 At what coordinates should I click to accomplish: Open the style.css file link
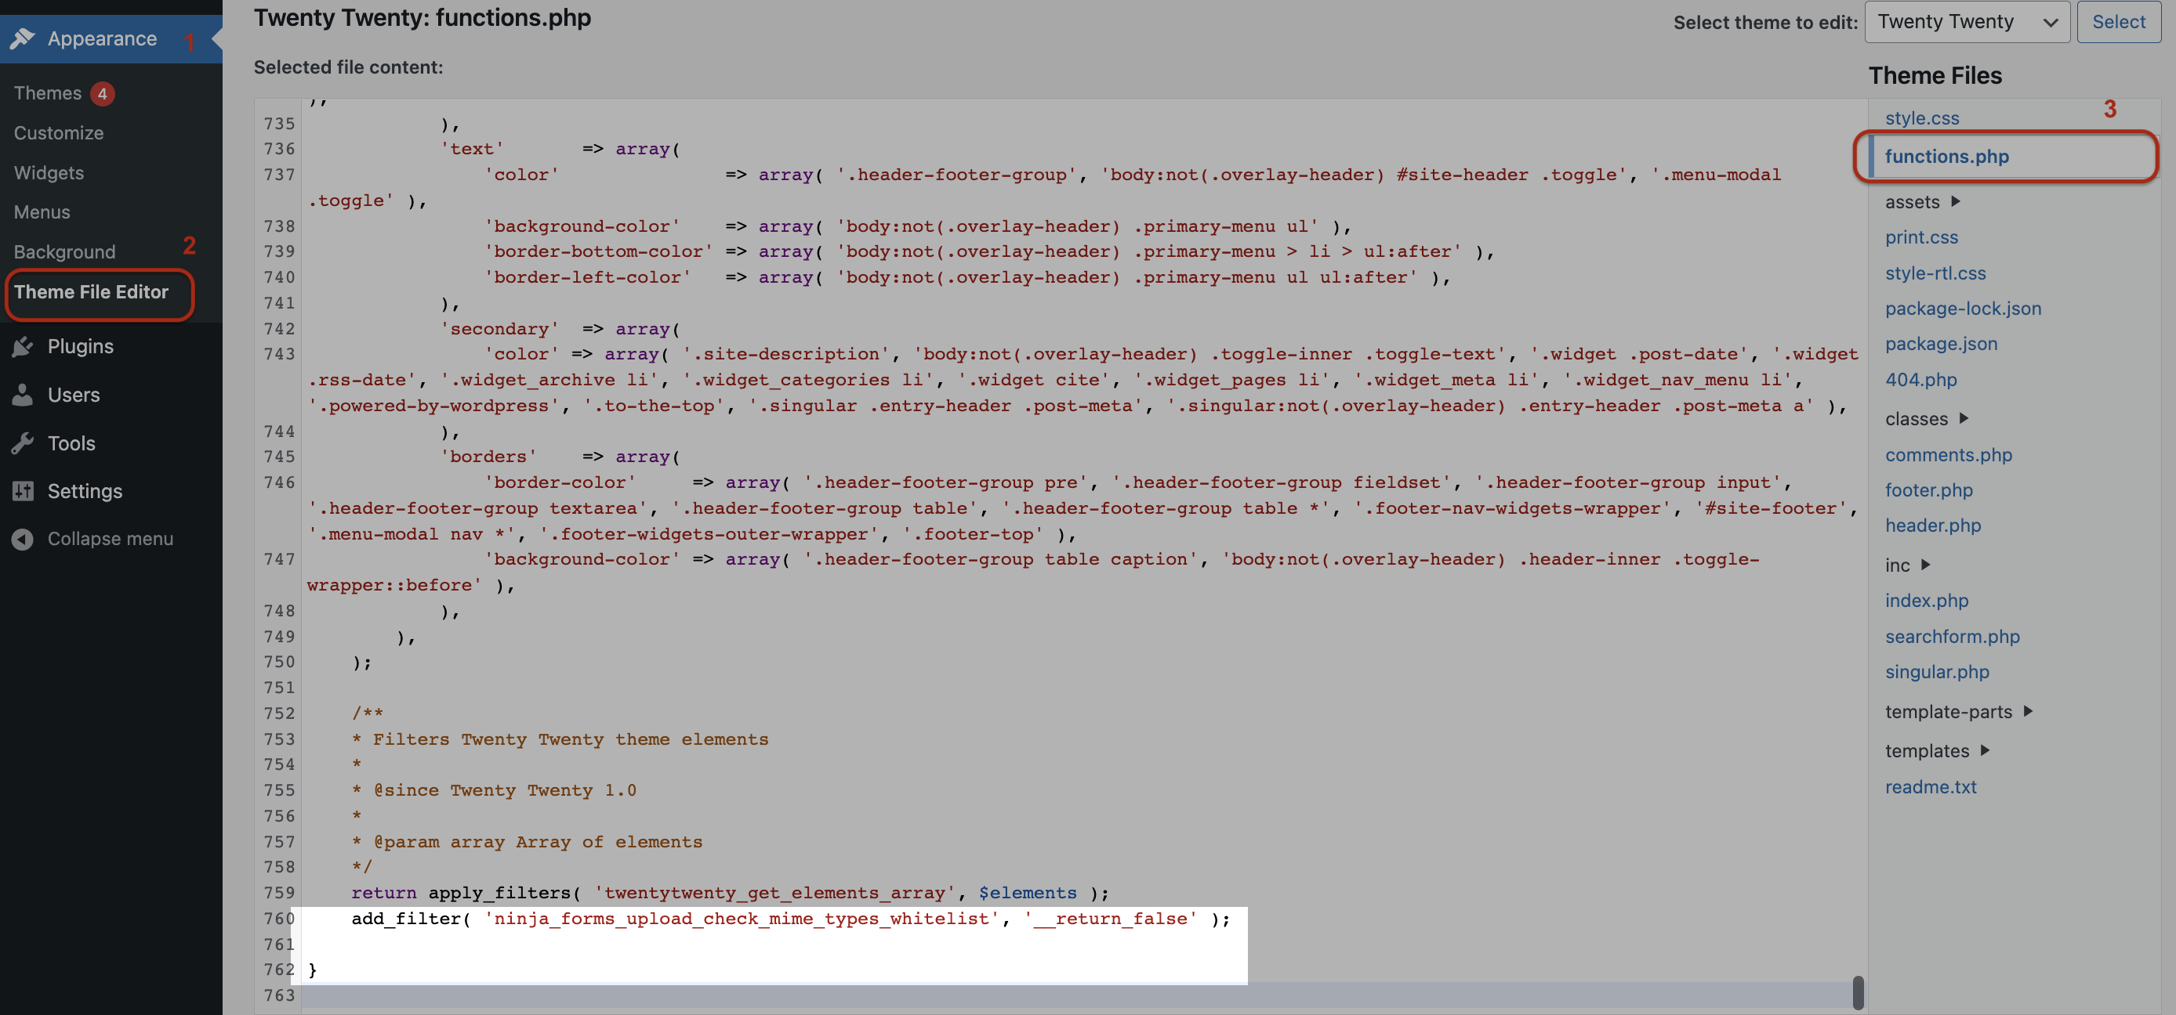1922,118
